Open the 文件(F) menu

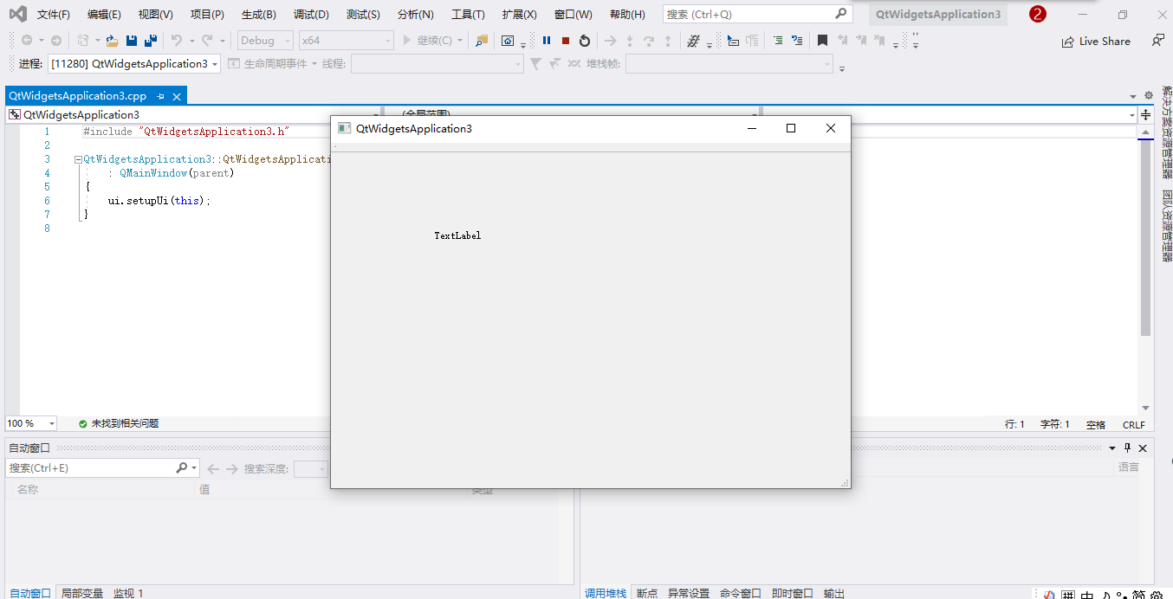(54, 15)
